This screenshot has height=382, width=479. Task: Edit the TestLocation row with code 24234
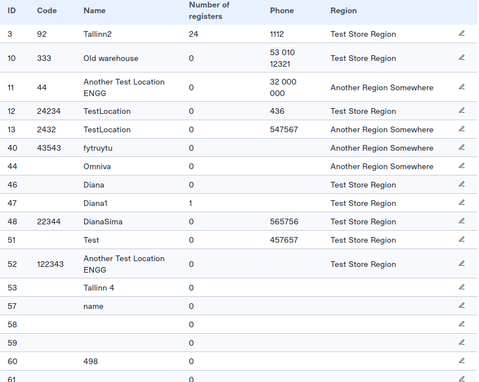[461, 110]
